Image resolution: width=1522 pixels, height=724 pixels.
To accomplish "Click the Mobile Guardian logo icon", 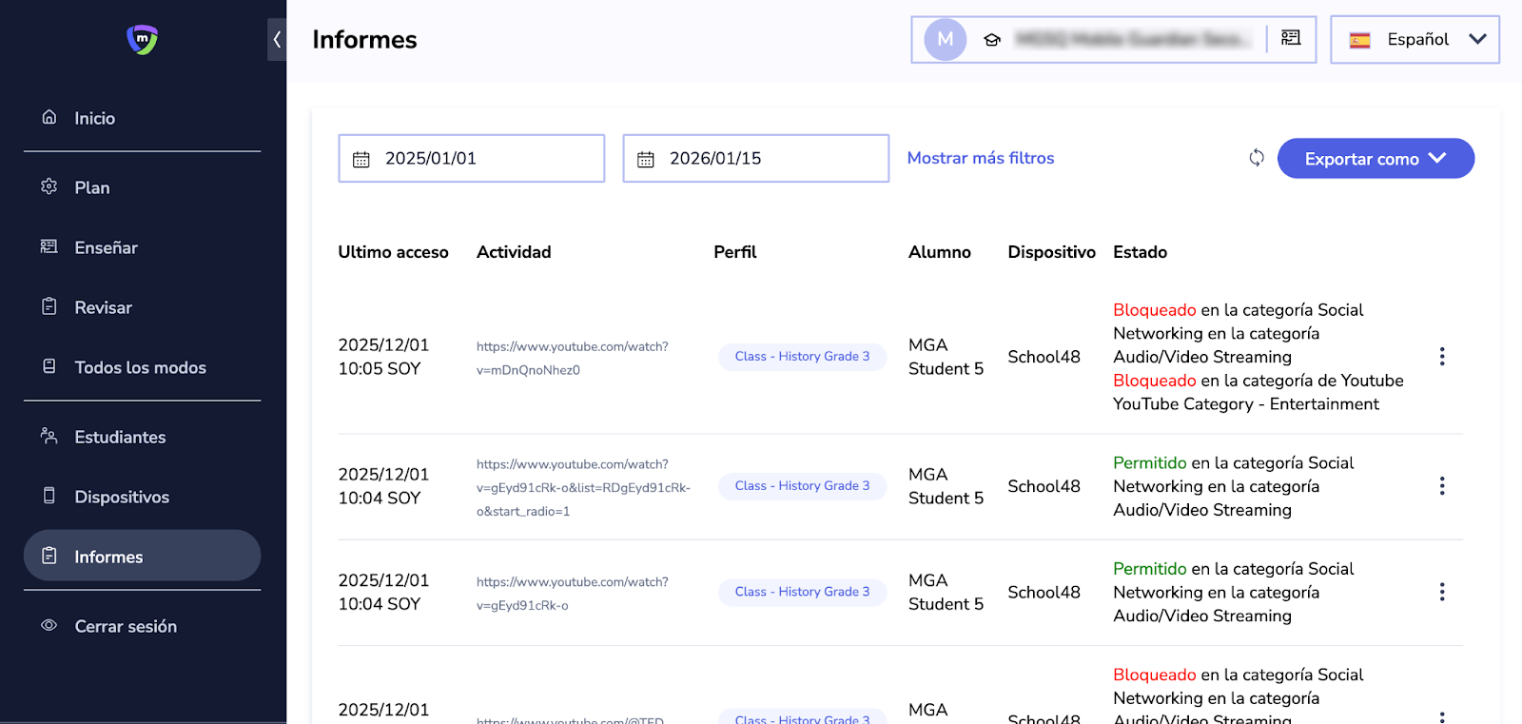I will coord(143,39).
